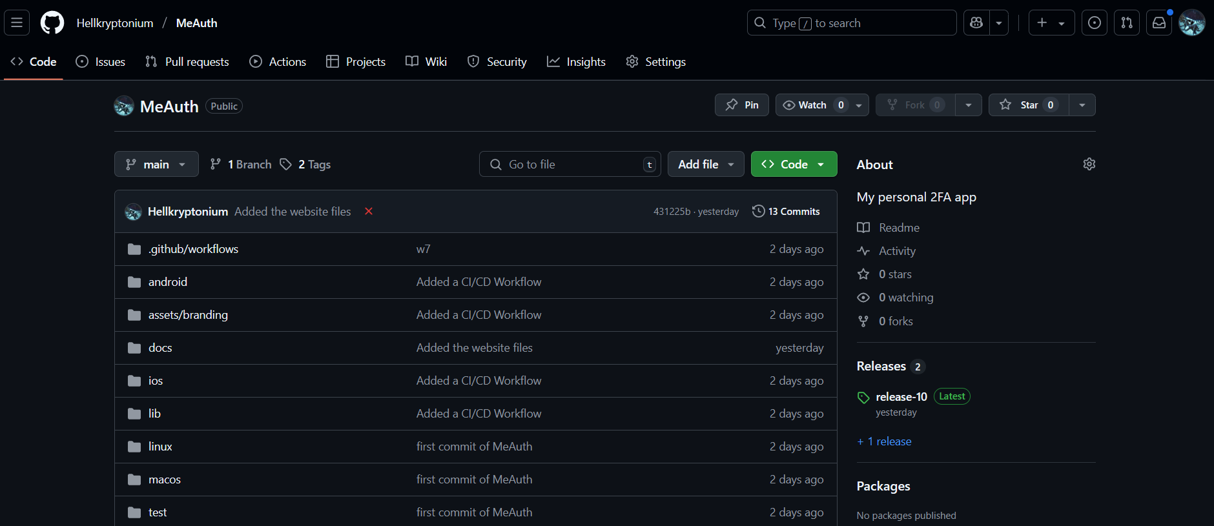The image size is (1214, 526).
Task: Click the failed checks red X icon
Action: [x=369, y=211]
